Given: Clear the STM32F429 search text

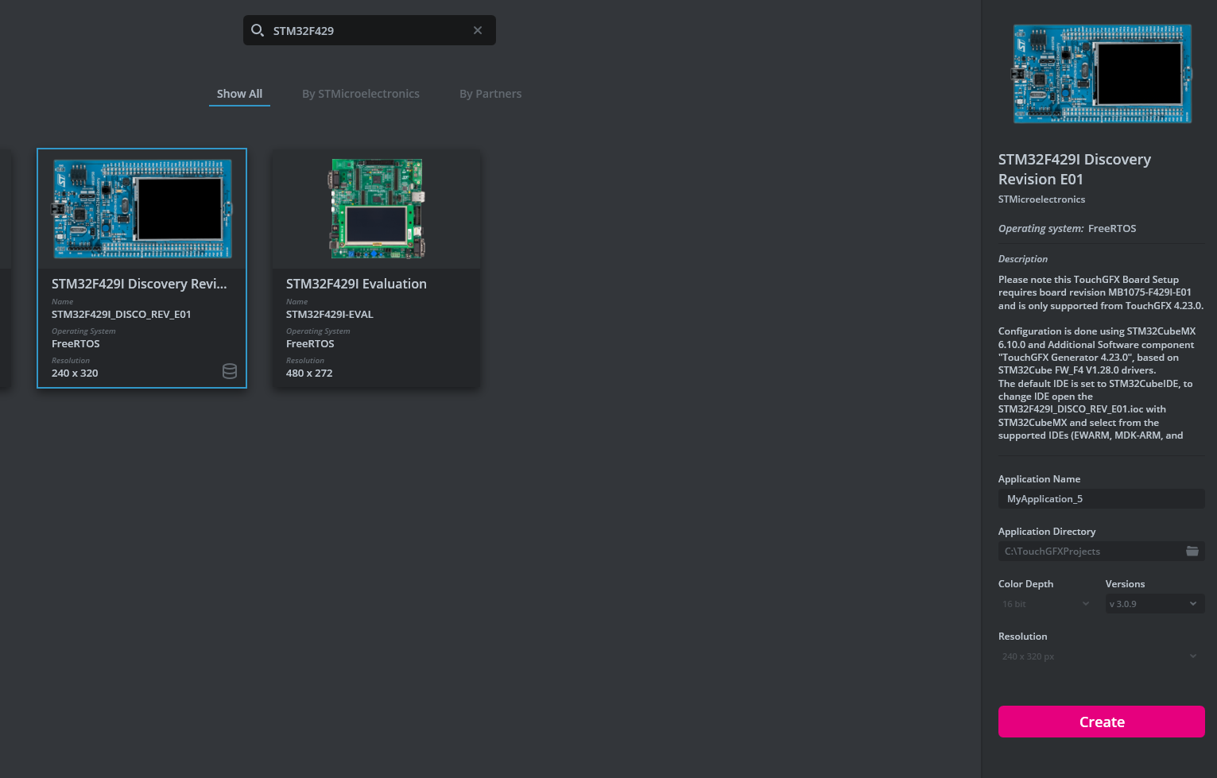Looking at the screenshot, I should click(478, 30).
